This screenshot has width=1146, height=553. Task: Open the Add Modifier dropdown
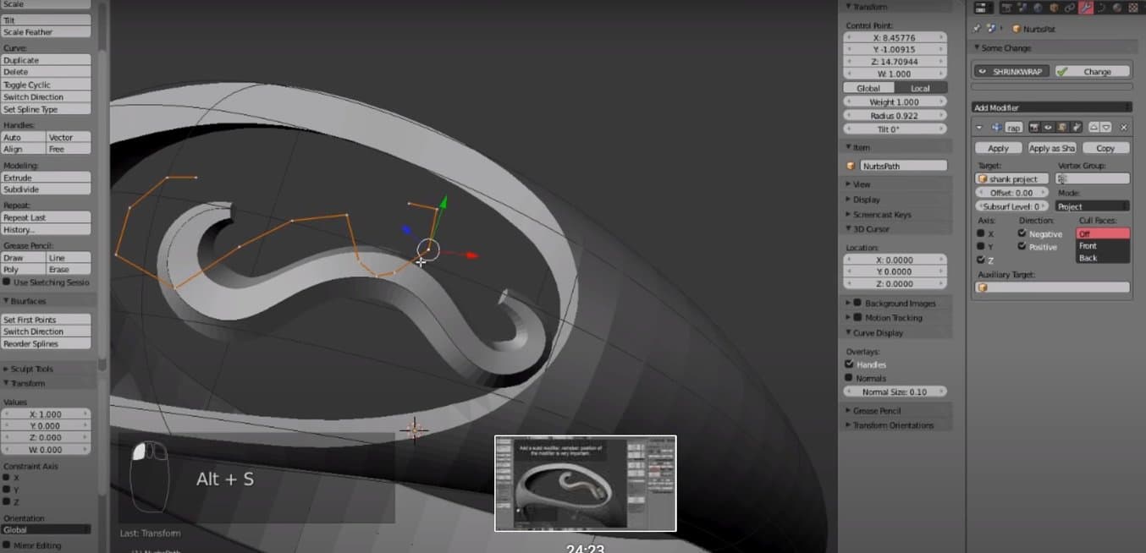tap(1051, 107)
